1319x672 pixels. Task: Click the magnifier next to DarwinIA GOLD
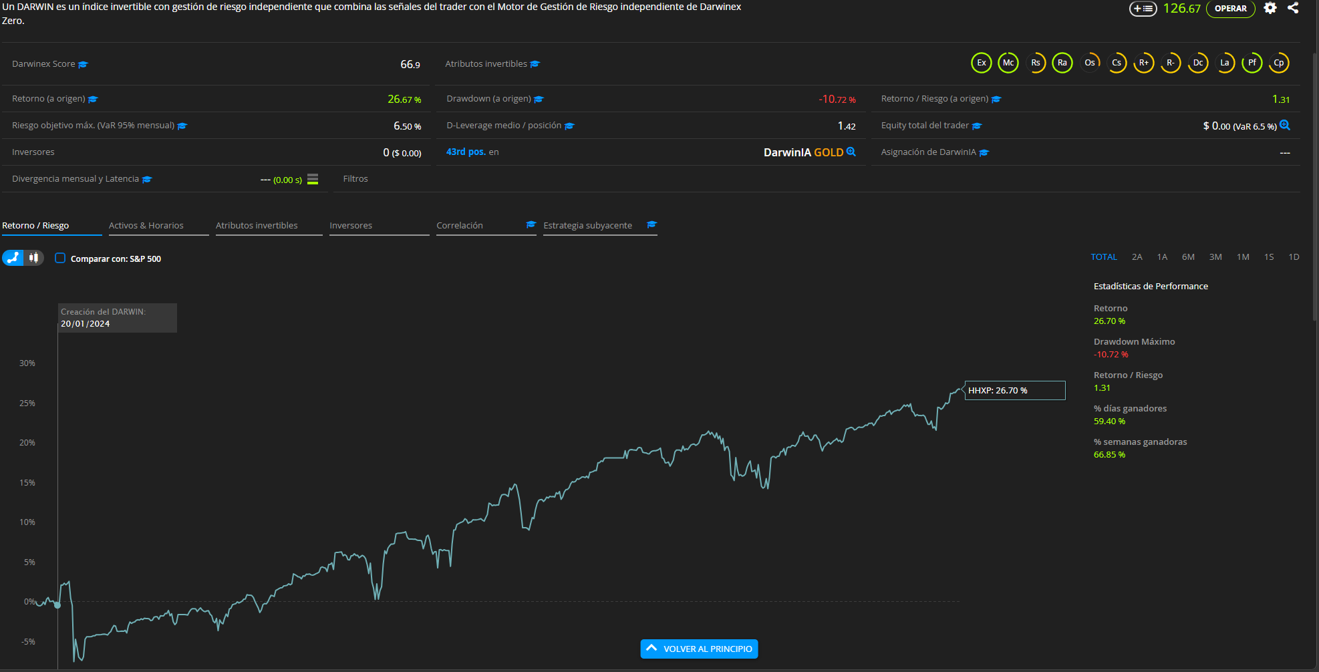pyautogui.click(x=851, y=152)
